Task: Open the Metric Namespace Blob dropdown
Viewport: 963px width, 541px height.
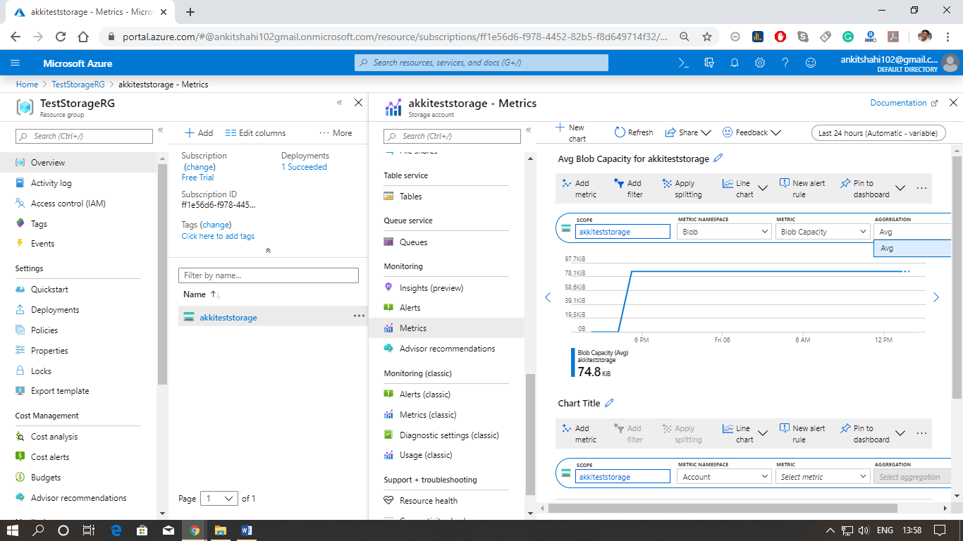Action: pos(724,232)
